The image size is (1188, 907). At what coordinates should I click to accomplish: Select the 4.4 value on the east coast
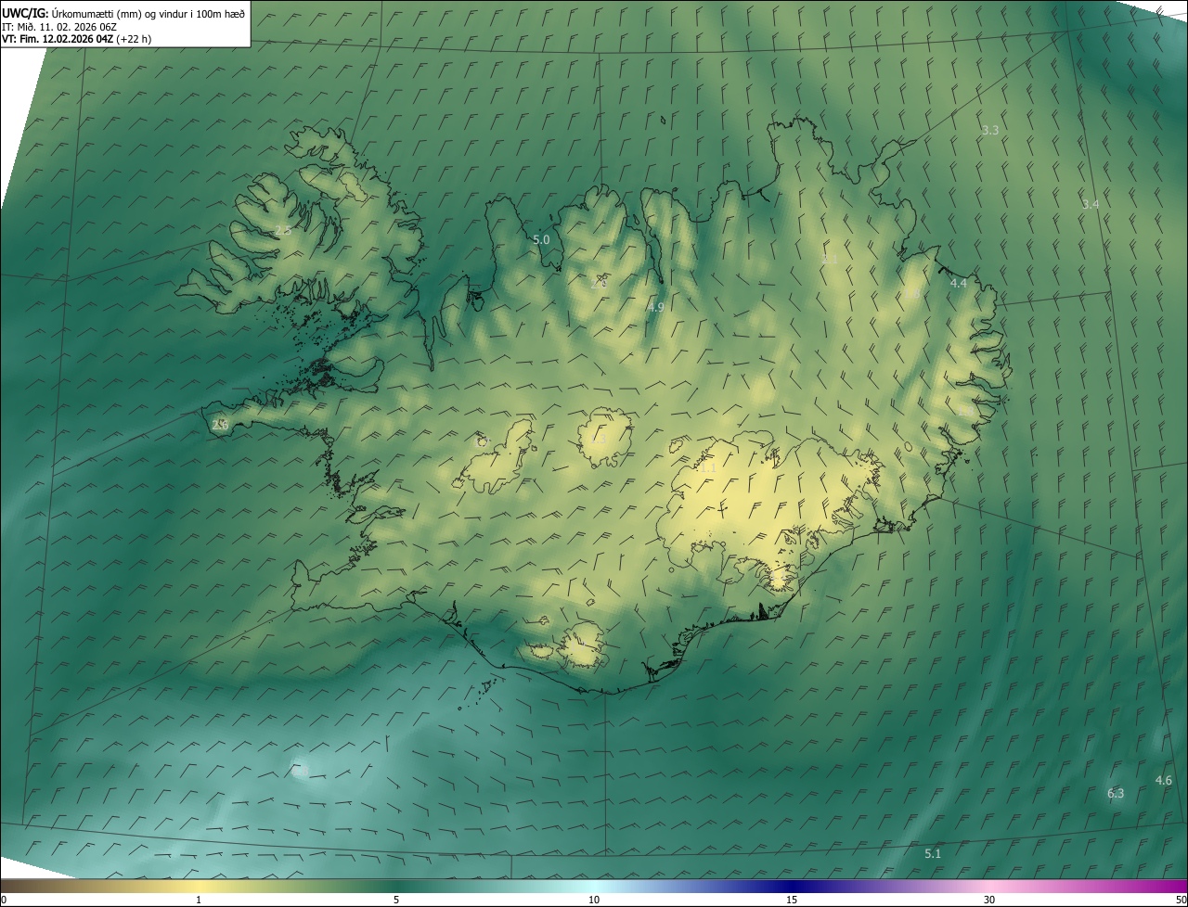pos(959,283)
